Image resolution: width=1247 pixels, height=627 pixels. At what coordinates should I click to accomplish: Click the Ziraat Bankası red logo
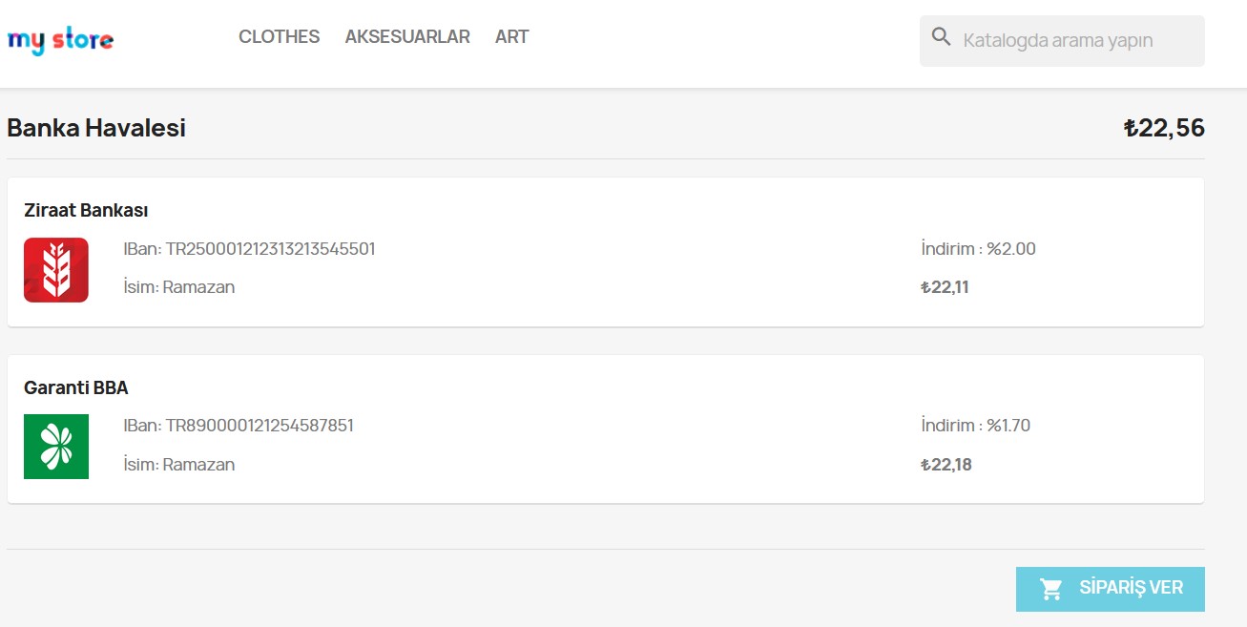click(56, 270)
